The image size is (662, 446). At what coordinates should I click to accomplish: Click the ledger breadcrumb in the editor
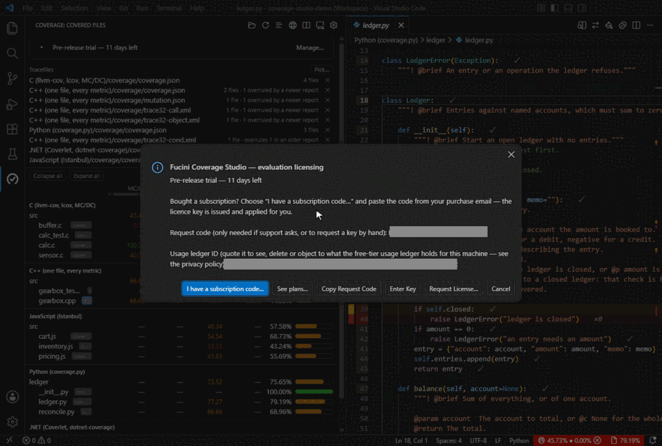tap(436, 40)
